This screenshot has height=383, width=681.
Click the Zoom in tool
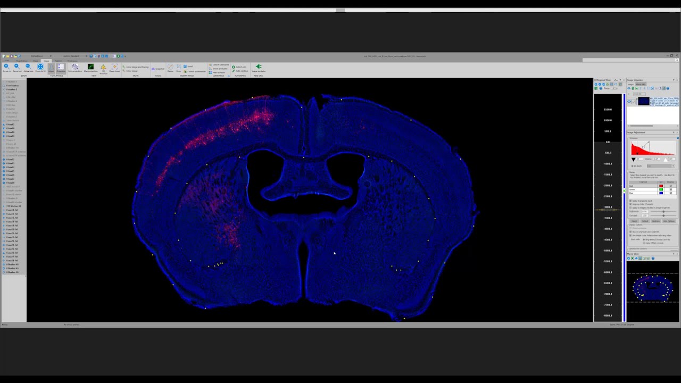tap(6, 68)
